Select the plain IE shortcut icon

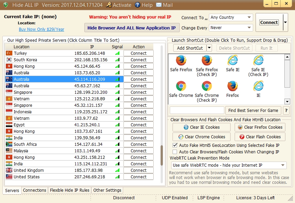coord(258,86)
